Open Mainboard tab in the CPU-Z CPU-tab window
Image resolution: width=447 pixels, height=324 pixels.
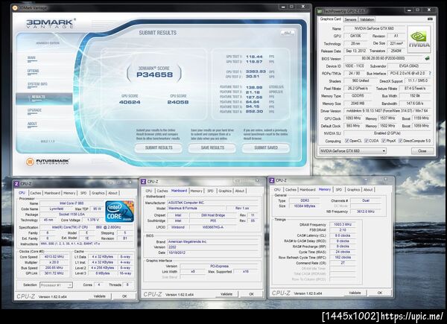tap(52, 193)
